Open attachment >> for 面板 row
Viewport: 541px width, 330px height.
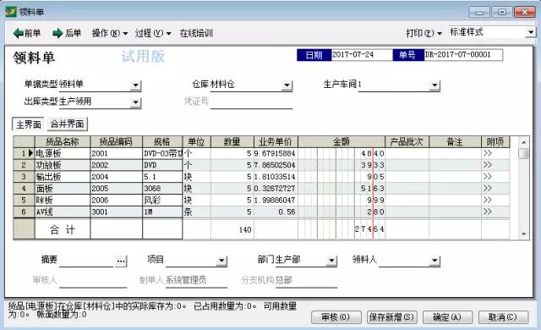(488, 189)
